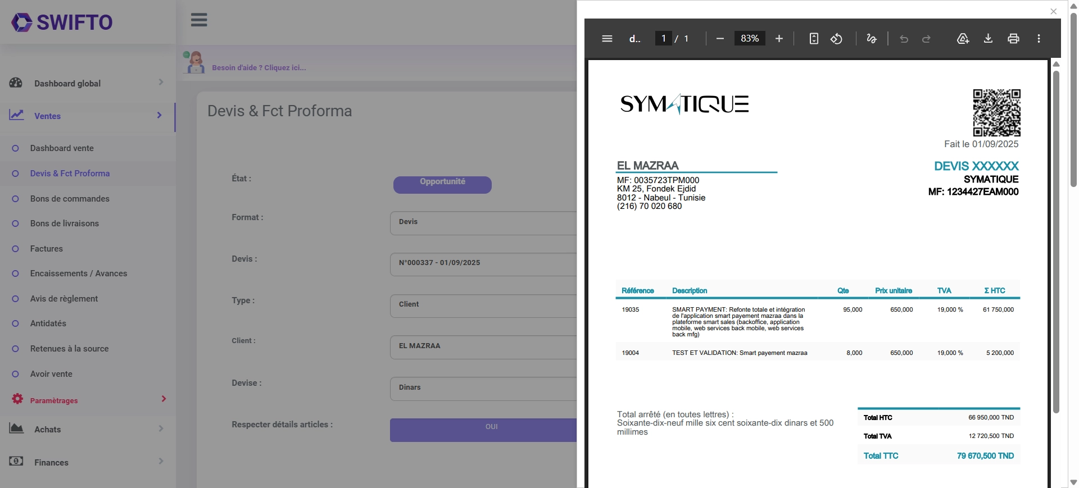The height and width of the screenshot is (488, 1079).
Task: Expand the Finances menu section
Action: [x=88, y=462]
